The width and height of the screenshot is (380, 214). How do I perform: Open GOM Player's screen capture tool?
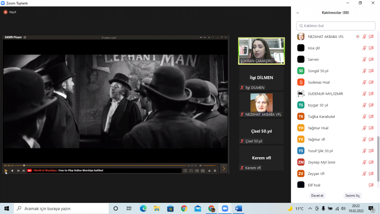pos(203,170)
